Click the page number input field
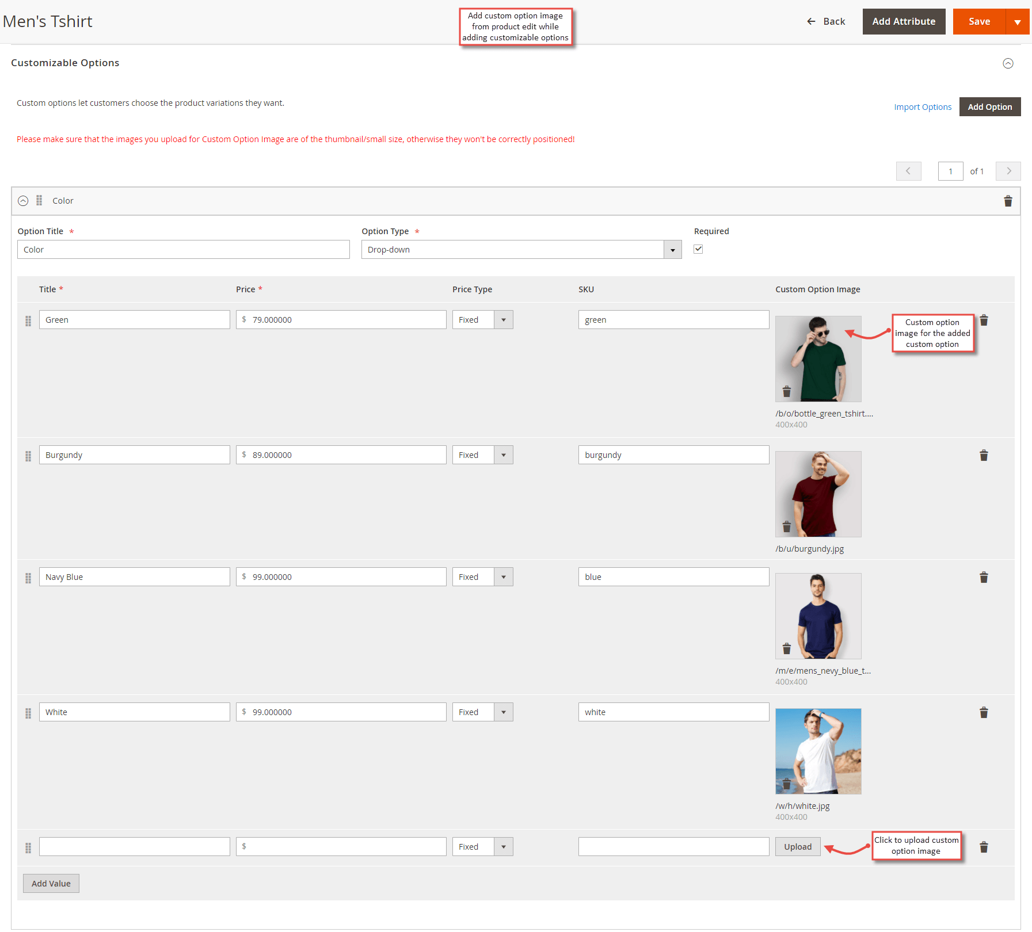This screenshot has height=932, width=1032. 951,171
